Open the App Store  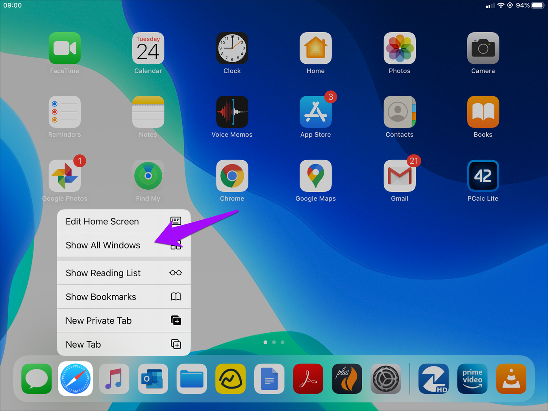click(x=315, y=112)
